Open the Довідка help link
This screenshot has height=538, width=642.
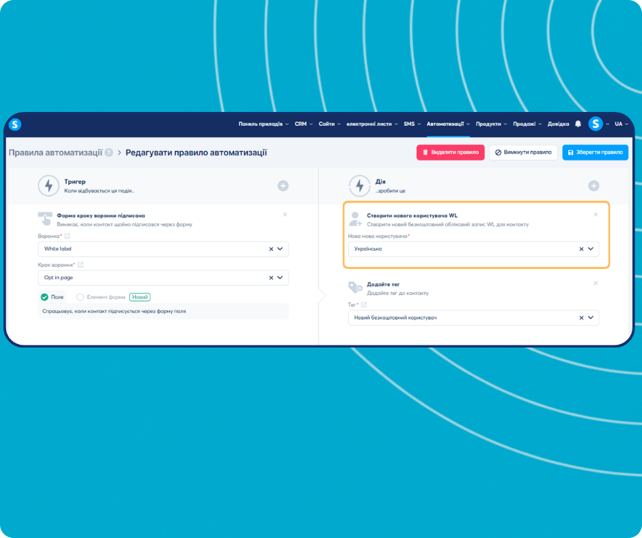[558, 124]
